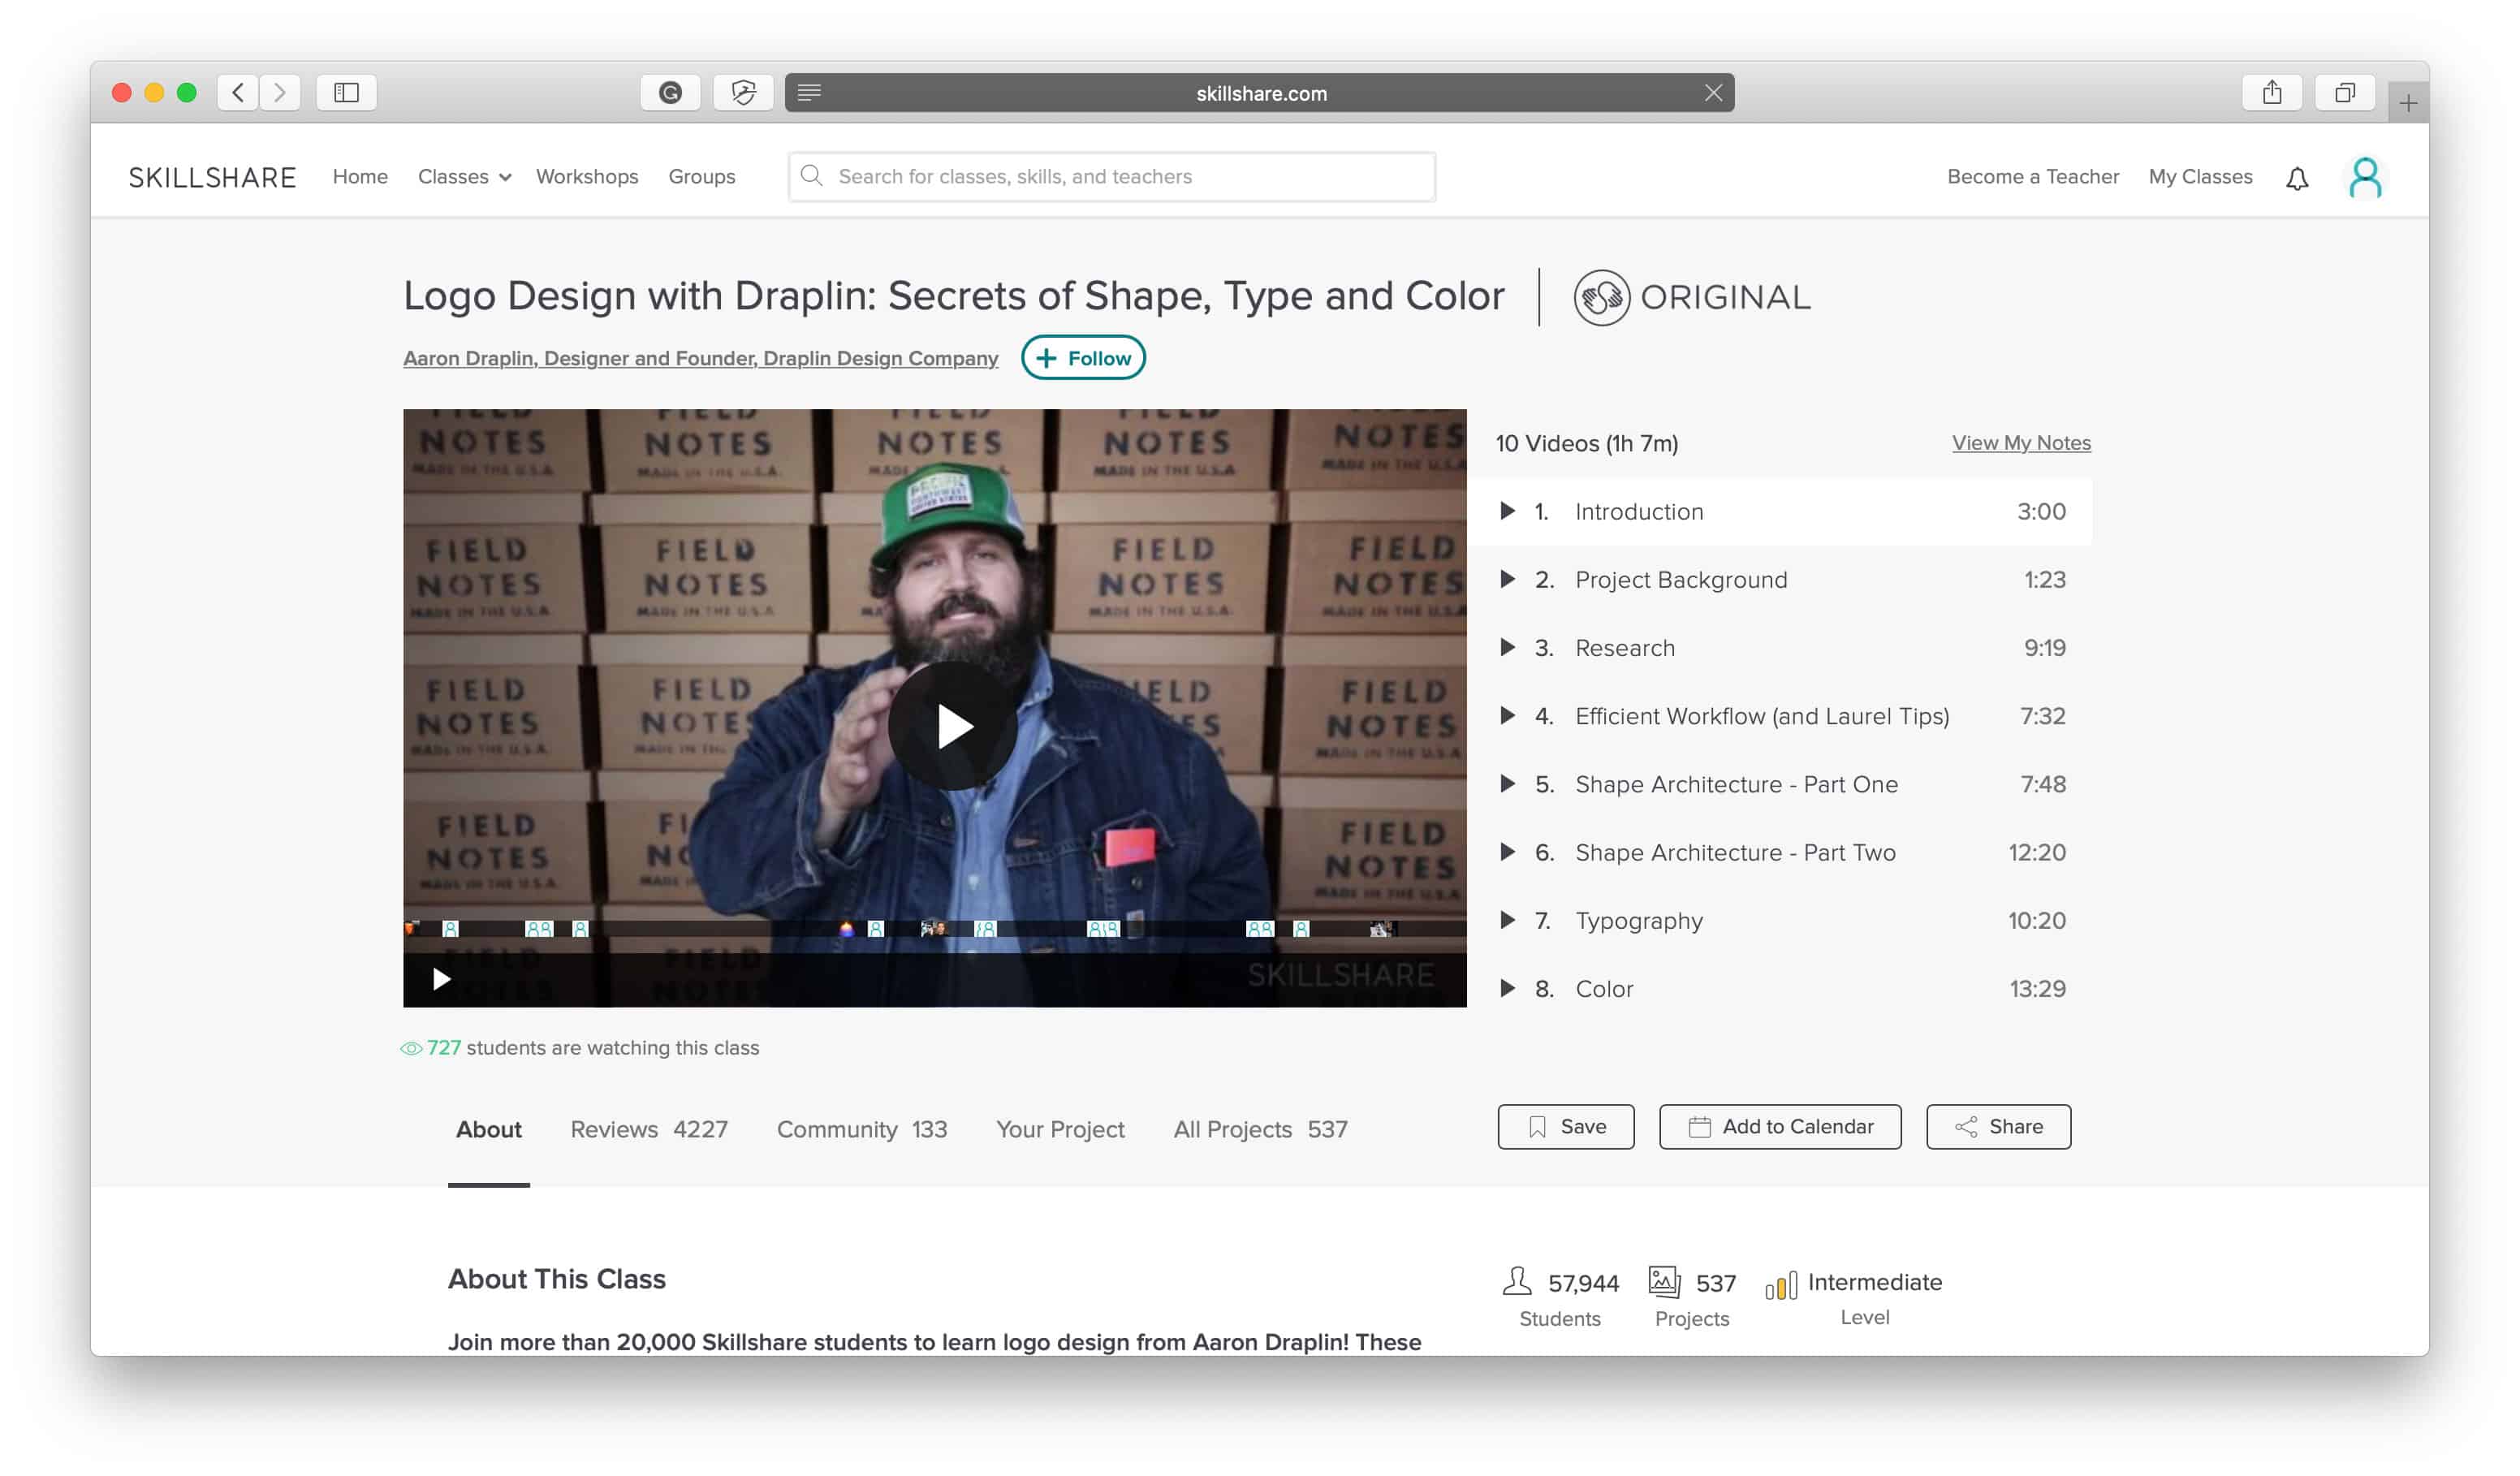Switch to the About tab

(489, 1129)
